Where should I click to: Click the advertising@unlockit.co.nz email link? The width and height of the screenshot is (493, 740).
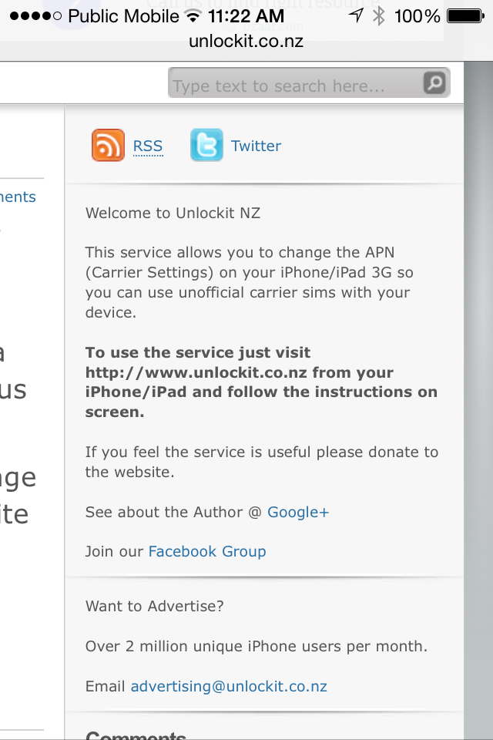click(x=229, y=686)
